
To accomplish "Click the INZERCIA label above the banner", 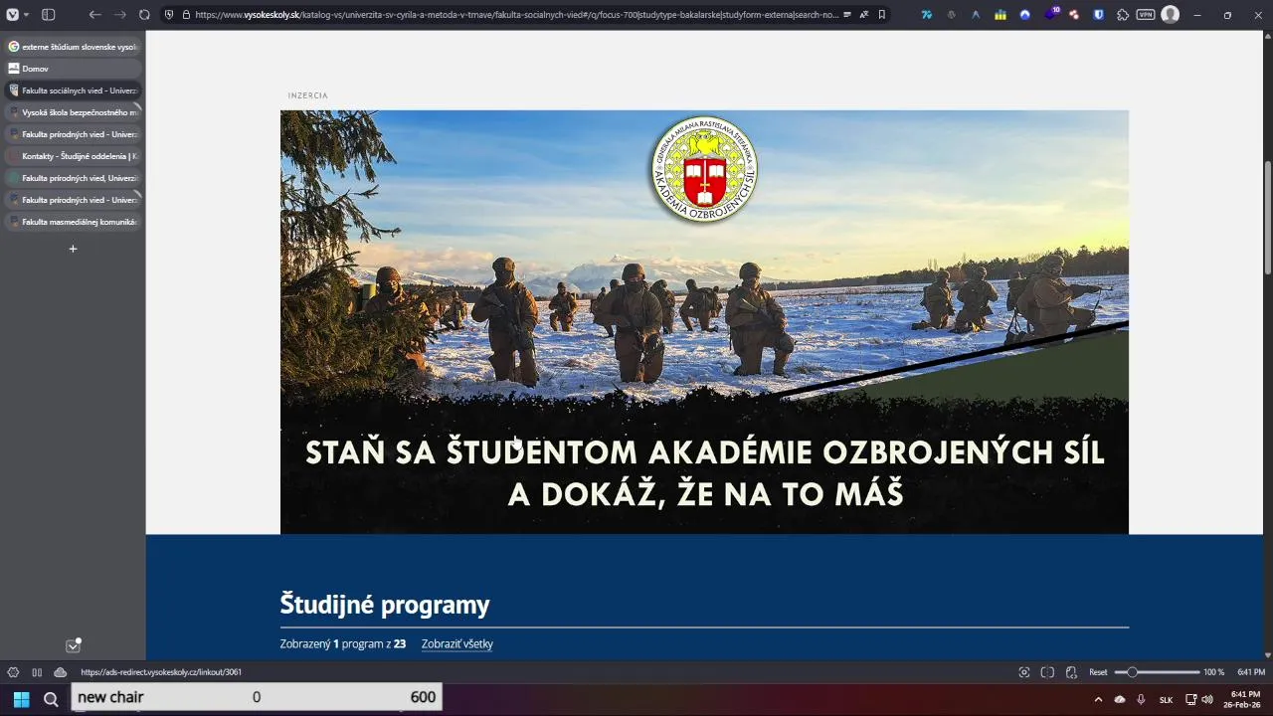I will (x=307, y=95).
